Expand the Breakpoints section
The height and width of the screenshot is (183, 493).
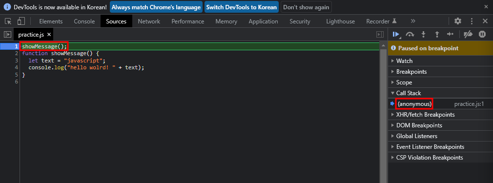440,72
